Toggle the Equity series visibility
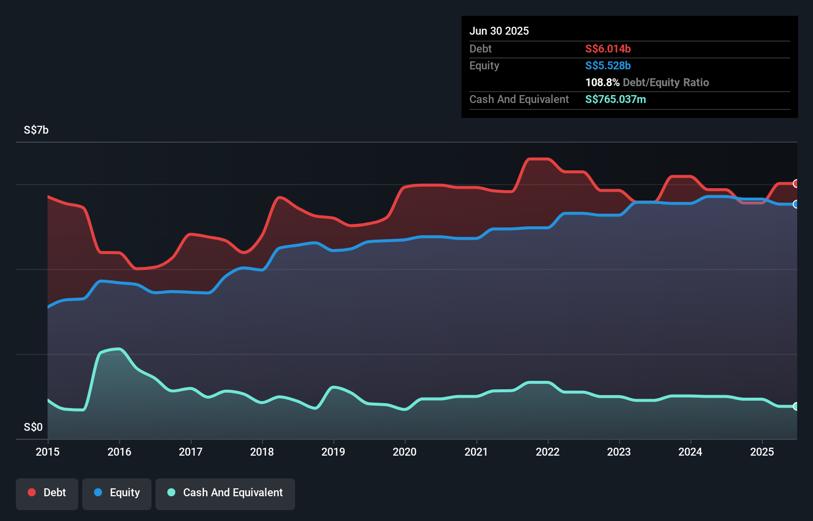 117,493
